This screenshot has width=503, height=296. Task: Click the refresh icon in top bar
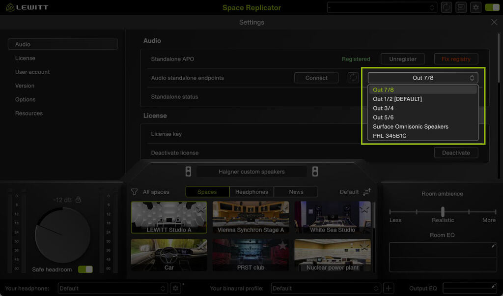point(446,7)
